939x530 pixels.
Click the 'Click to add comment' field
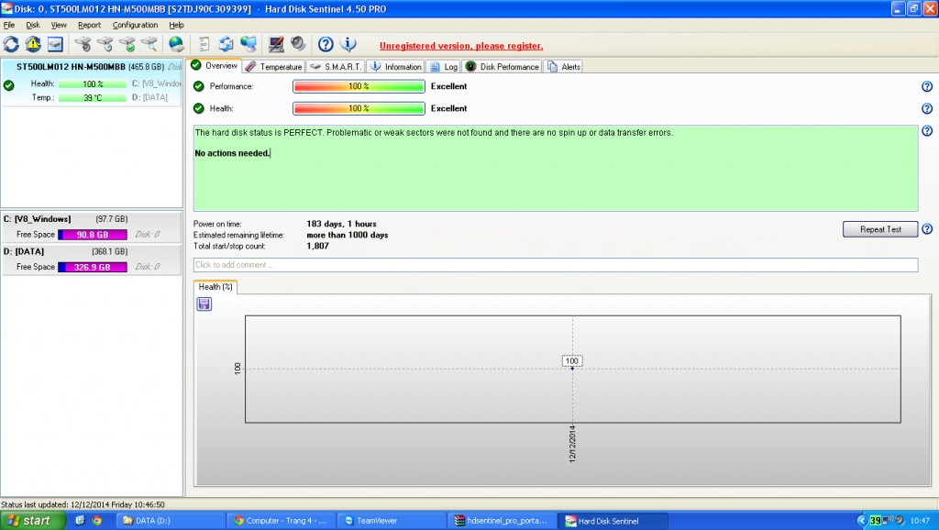point(555,265)
